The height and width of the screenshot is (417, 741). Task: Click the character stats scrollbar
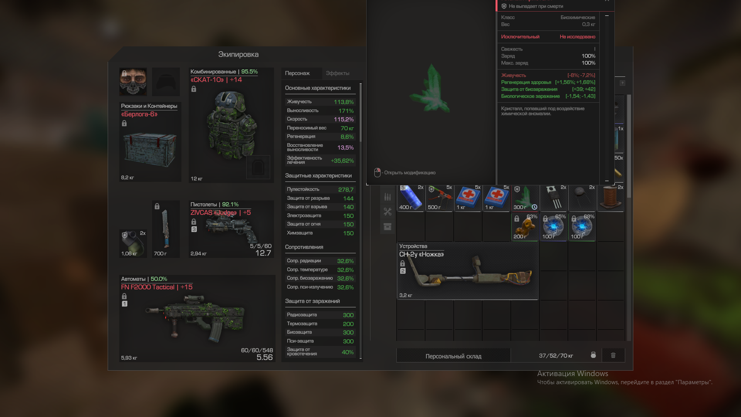point(360,112)
